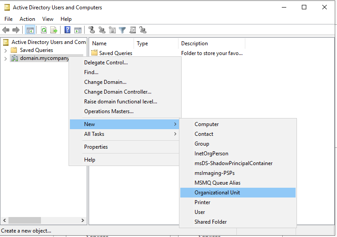Viewport: 337px width, 237px height.
Task: Click the Filter funnel toolbar icon
Action: point(122,30)
